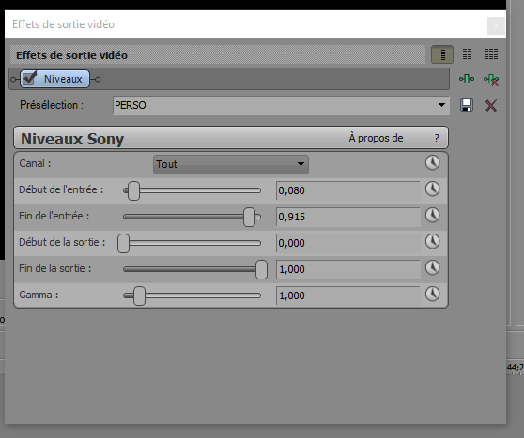Screen dimensions: 524x438
Task: Animate Fin de l'entrée clock icon
Action: [x=432, y=216]
